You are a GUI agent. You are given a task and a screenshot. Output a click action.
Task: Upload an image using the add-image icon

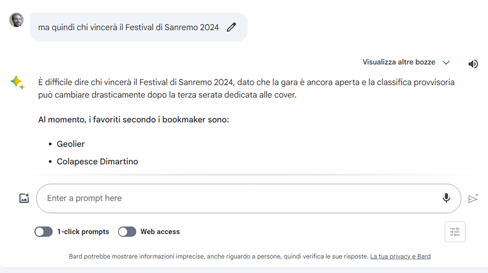pyautogui.click(x=24, y=198)
